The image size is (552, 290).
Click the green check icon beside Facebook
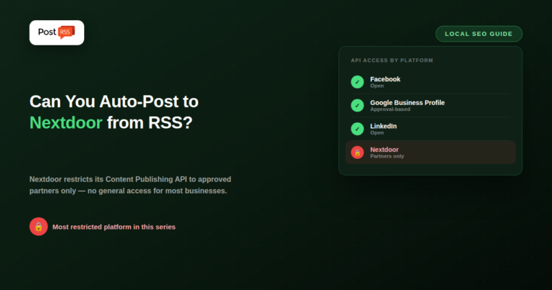pyautogui.click(x=357, y=82)
